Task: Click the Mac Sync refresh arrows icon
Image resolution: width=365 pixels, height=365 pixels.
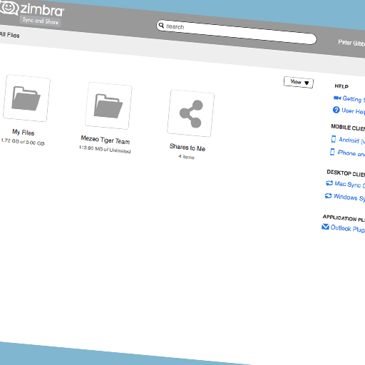Action: (329, 183)
